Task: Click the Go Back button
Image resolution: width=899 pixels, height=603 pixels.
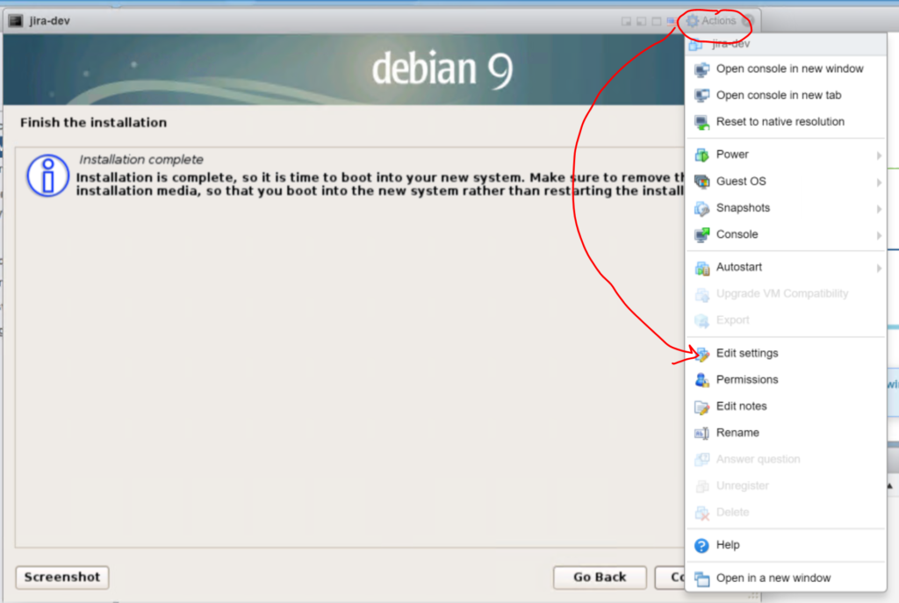Action: click(x=600, y=578)
